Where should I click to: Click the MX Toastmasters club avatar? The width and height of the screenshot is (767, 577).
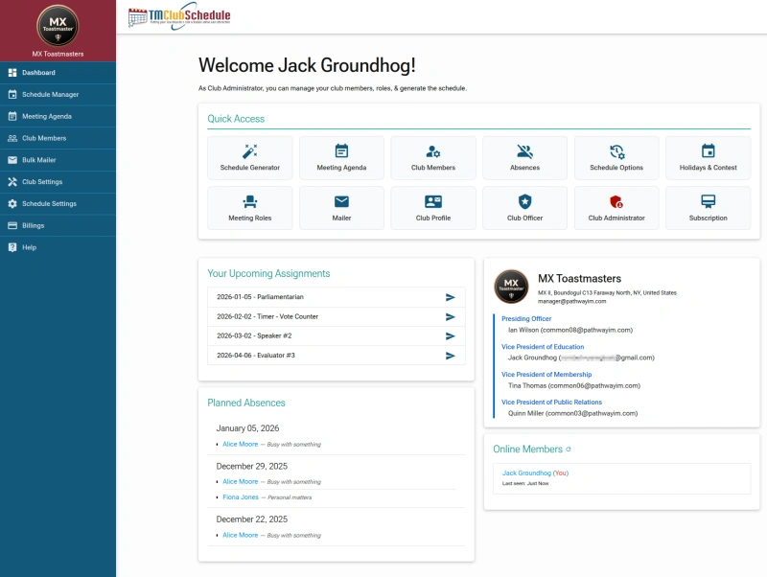tap(510, 287)
